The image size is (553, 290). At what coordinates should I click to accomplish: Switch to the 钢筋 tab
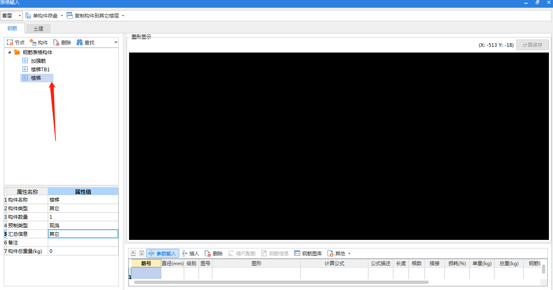point(12,29)
